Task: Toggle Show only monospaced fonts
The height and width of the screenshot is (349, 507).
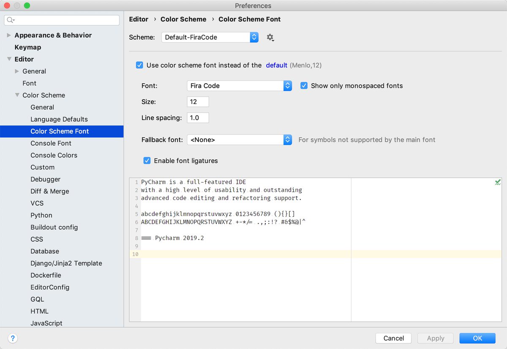Action: pyautogui.click(x=304, y=85)
